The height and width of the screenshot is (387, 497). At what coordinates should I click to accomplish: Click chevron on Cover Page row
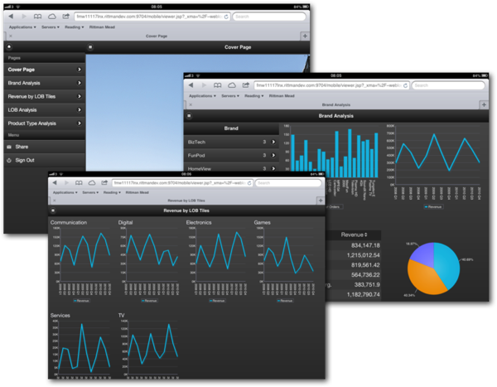[x=80, y=70]
